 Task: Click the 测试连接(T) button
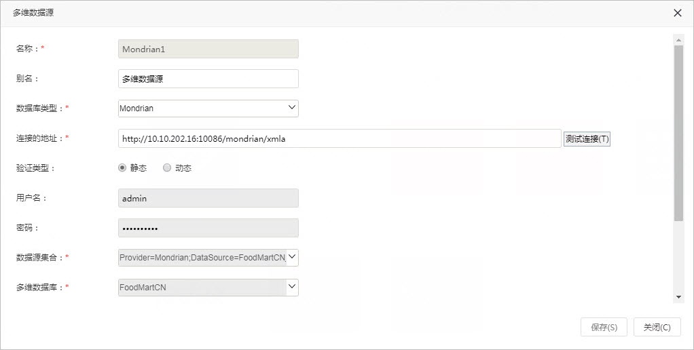587,139
